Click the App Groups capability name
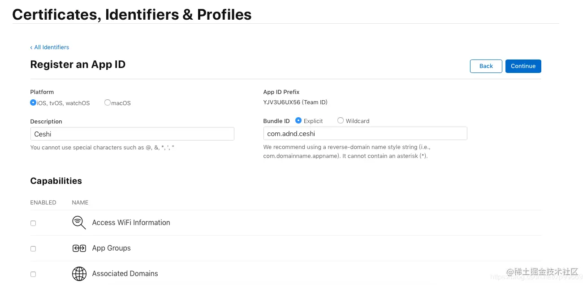This screenshot has height=285, width=587. click(111, 248)
